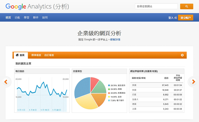This screenshot has height=122, width=199.
Task: Click blue 25.70% legend swatch
Action: point(109,85)
